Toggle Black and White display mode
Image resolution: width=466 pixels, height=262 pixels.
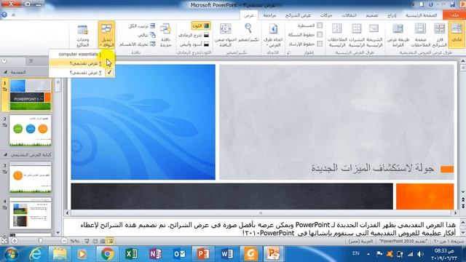pyautogui.click(x=194, y=44)
